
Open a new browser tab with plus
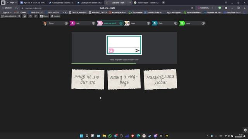pos(164,3)
